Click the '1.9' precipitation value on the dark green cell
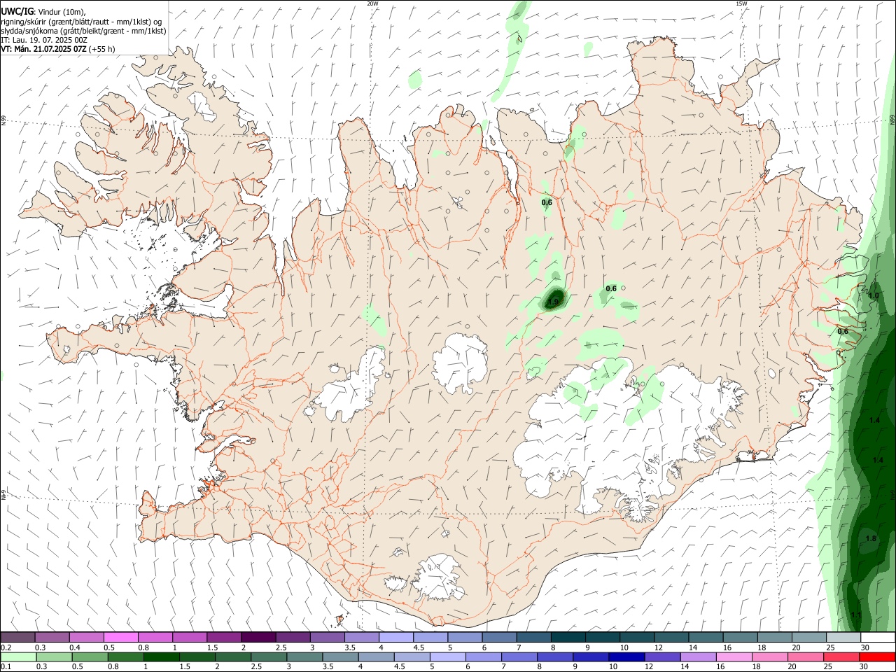This screenshot has height=672, width=896. pos(553,302)
